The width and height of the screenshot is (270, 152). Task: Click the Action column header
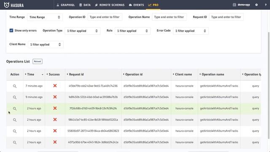click(x=15, y=74)
